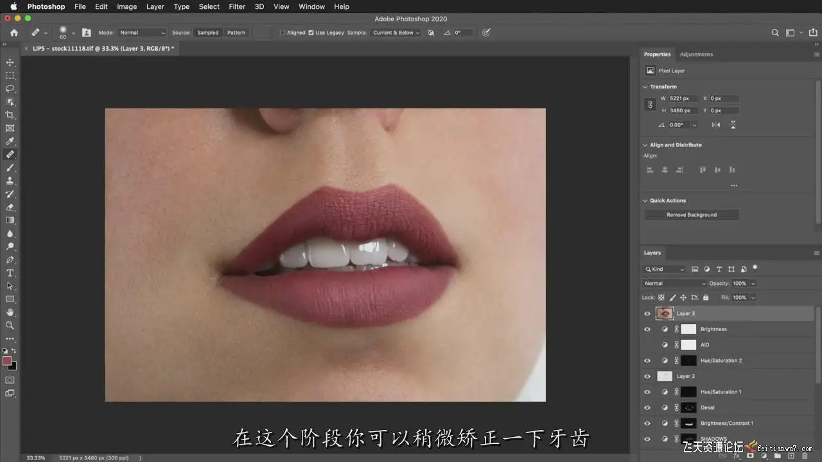Collapse the Transform section
Viewport: 822px width, 462px height.
tap(645, 87)
